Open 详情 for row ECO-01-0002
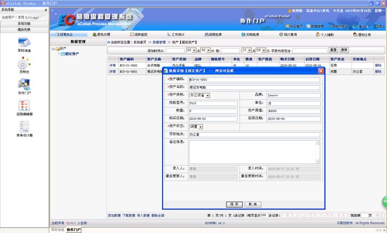Viewport: 387px width, 233px height. click(x=113, y=66)
